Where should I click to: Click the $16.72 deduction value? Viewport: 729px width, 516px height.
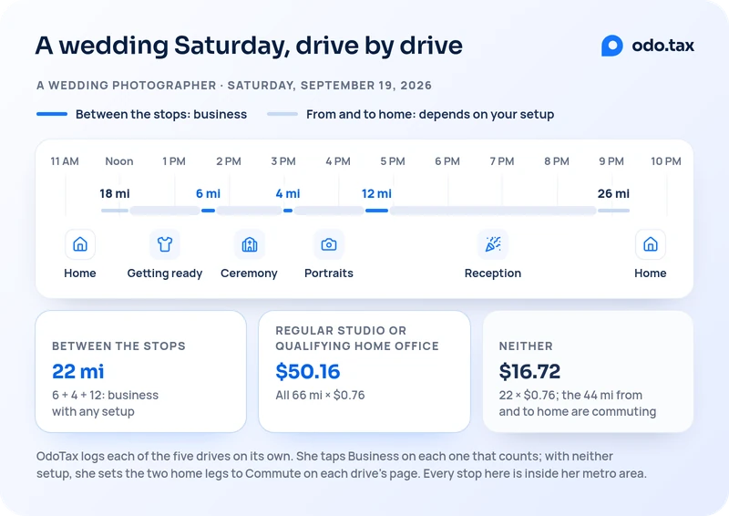[529, 371]
